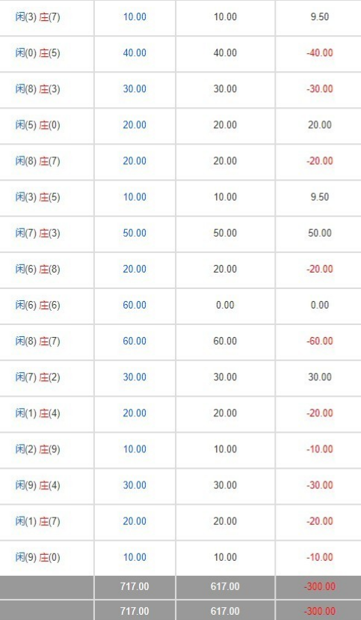Click the blue 40.00 bet amount
This screenshot has height=620, width=361.
click(135, 53)
